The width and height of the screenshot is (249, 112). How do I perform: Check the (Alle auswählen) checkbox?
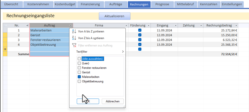coord(79,58)
